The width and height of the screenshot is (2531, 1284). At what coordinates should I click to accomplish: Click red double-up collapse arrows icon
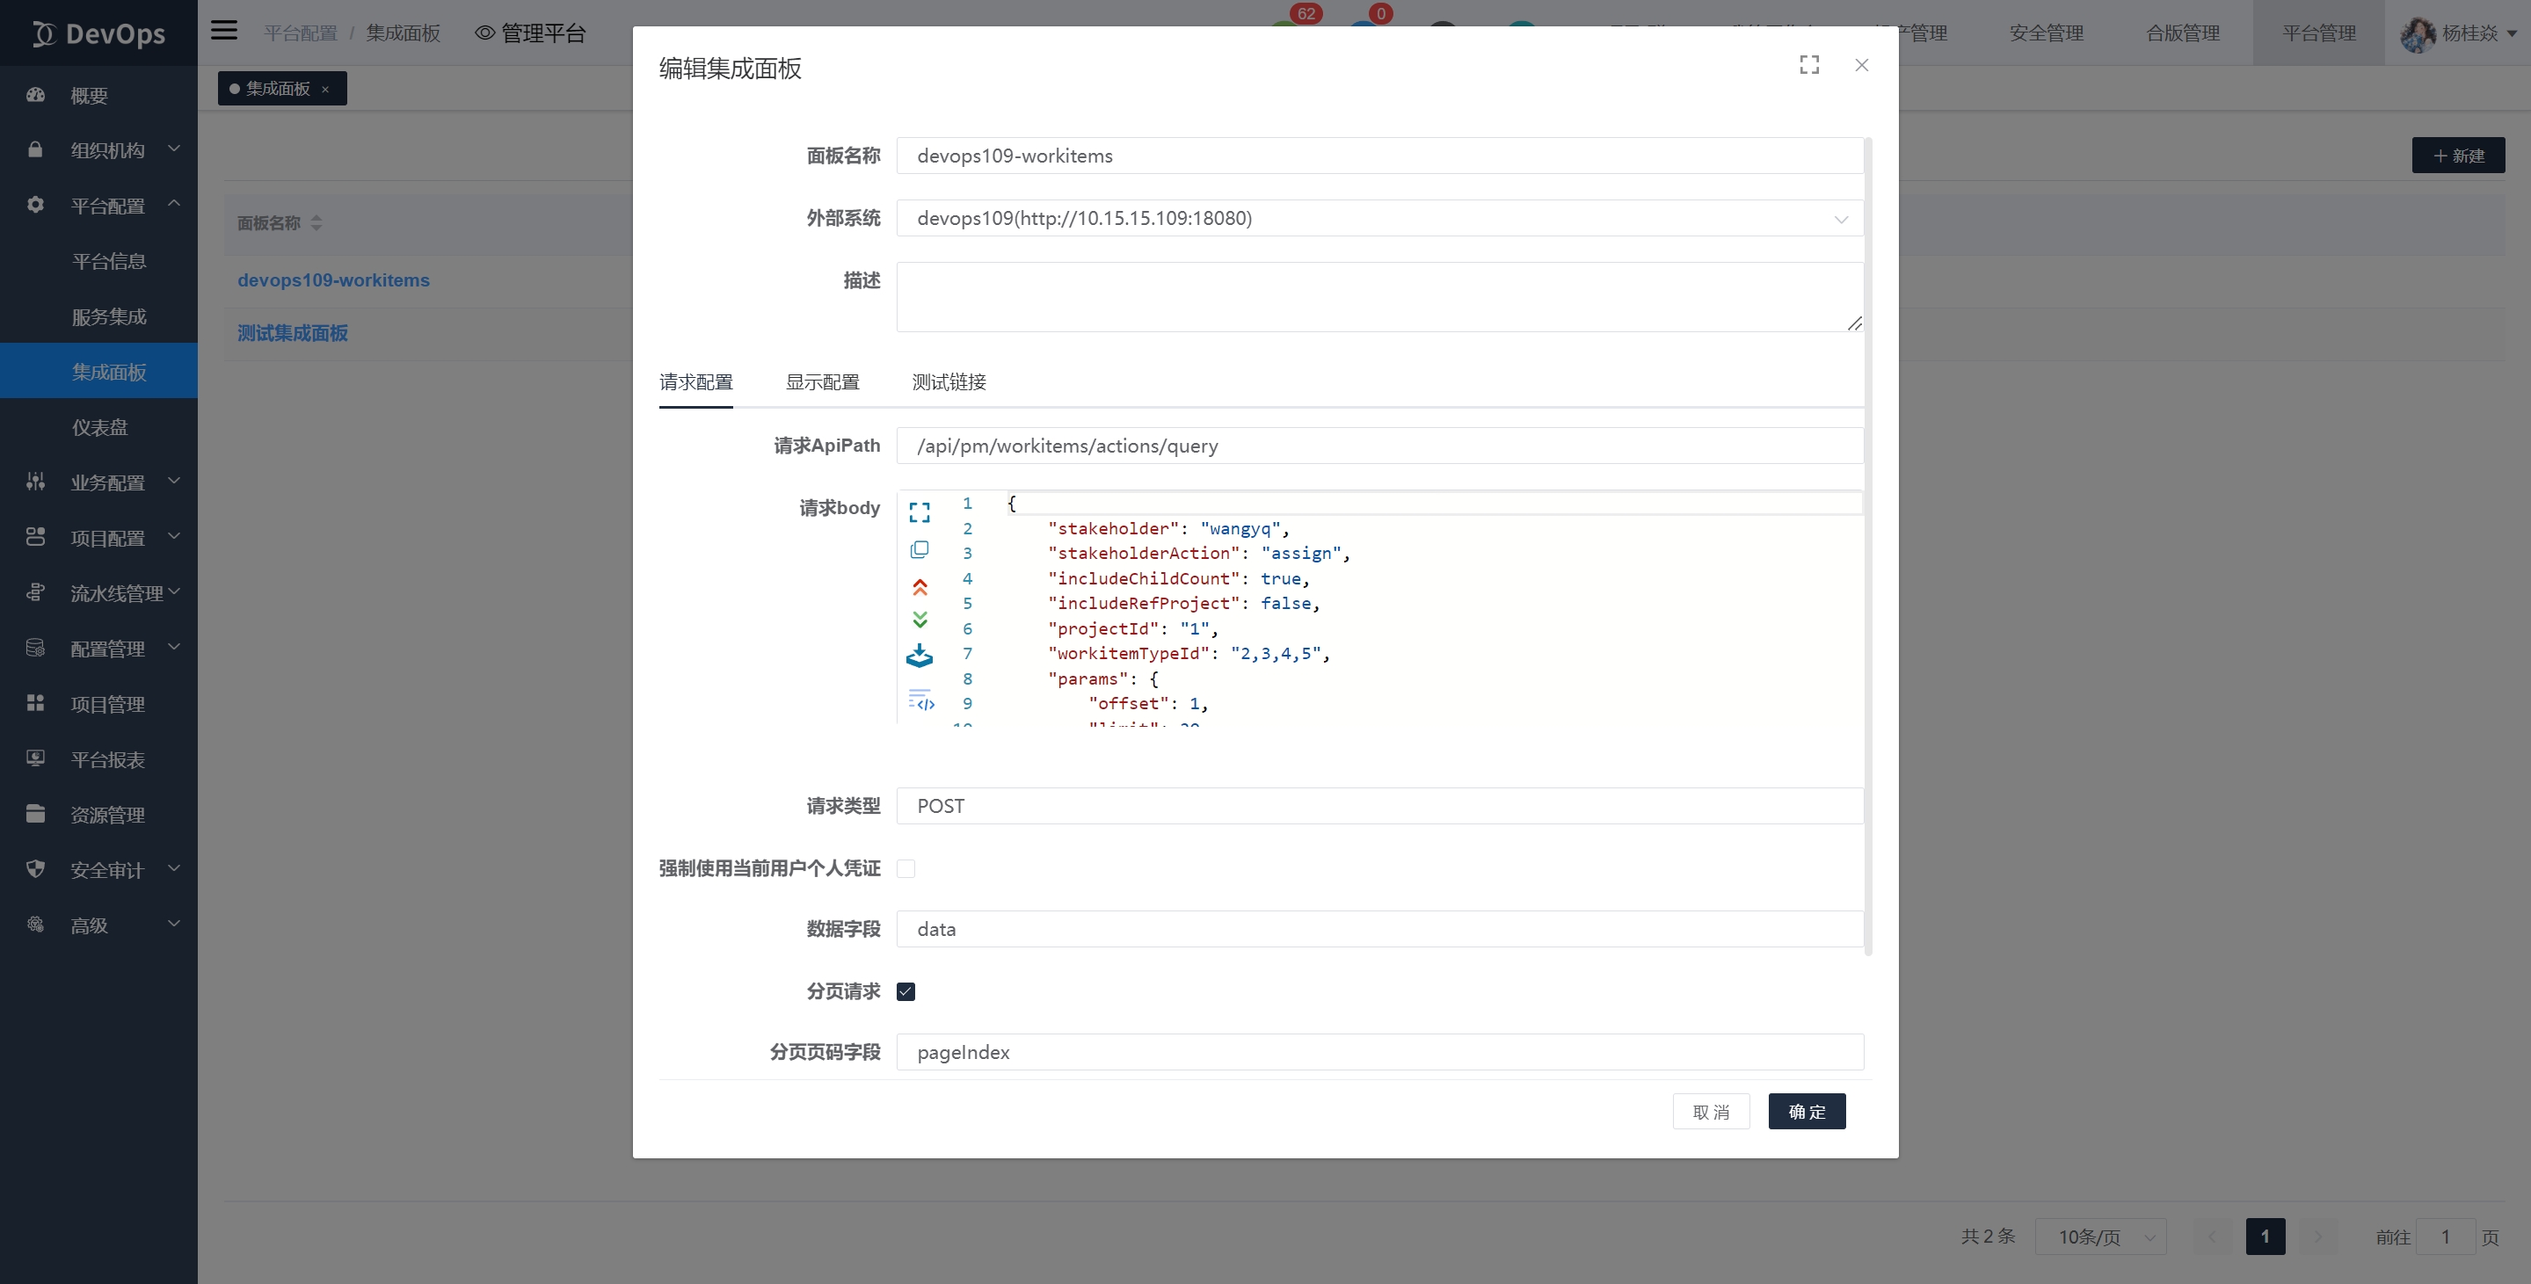pyautogui.click(x=920, y=587)
